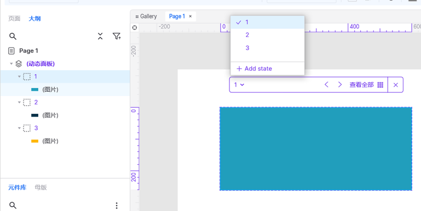The image size is (421, 211).
Task: Click the Add state button
Action: point(254,69)
